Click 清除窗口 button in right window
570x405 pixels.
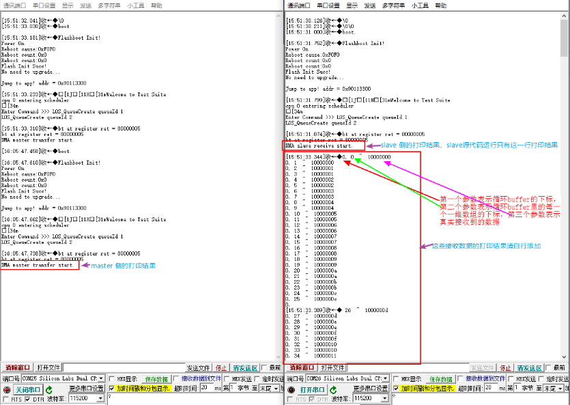pos(303,367)
